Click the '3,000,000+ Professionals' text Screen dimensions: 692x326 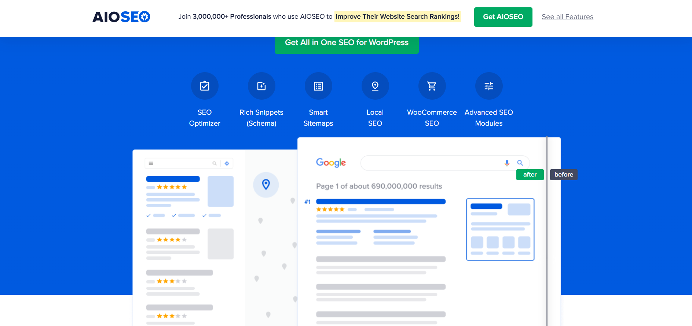[x=232, y=16]
